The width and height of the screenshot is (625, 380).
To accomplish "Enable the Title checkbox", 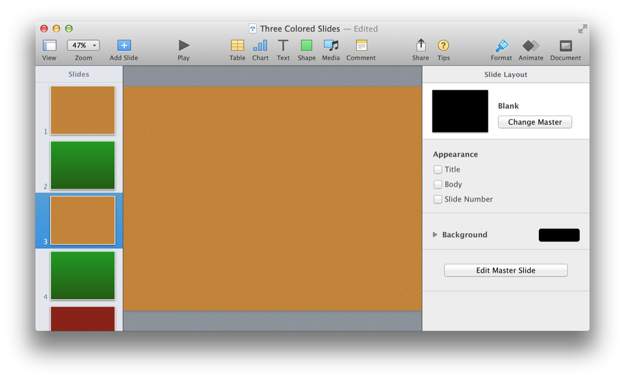I will (438, 169).
